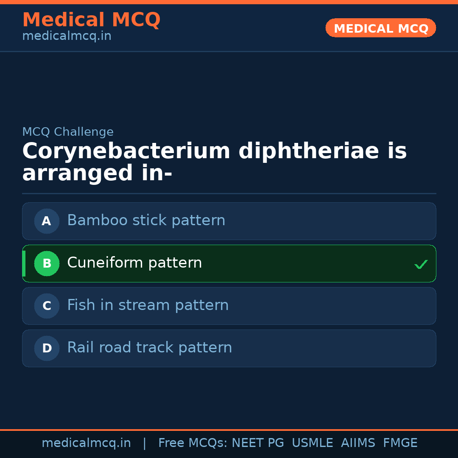
Task: Select the Cuneiform pattern answer text
Action: 134,263
